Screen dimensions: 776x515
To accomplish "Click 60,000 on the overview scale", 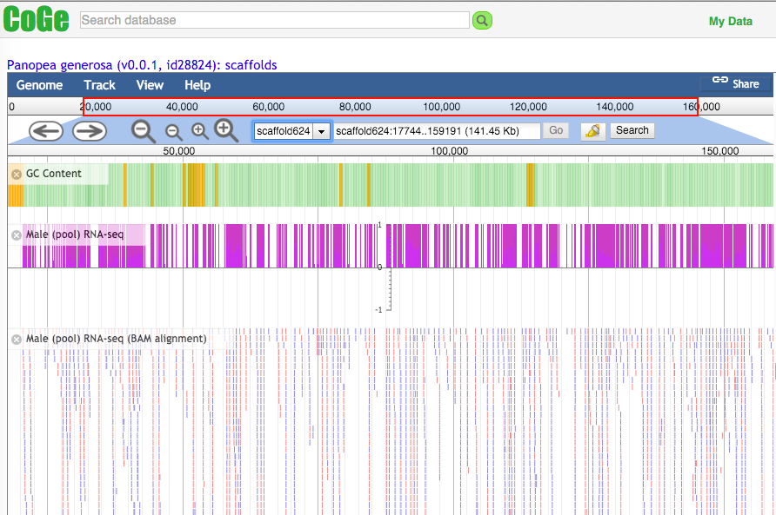I will click(x=268, y=107).
